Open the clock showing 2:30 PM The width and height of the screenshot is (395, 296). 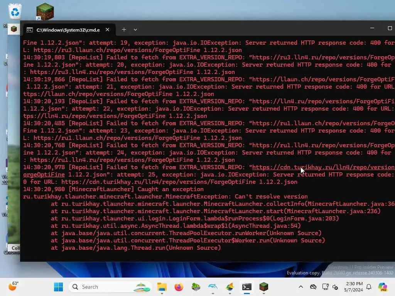point(354,287)
